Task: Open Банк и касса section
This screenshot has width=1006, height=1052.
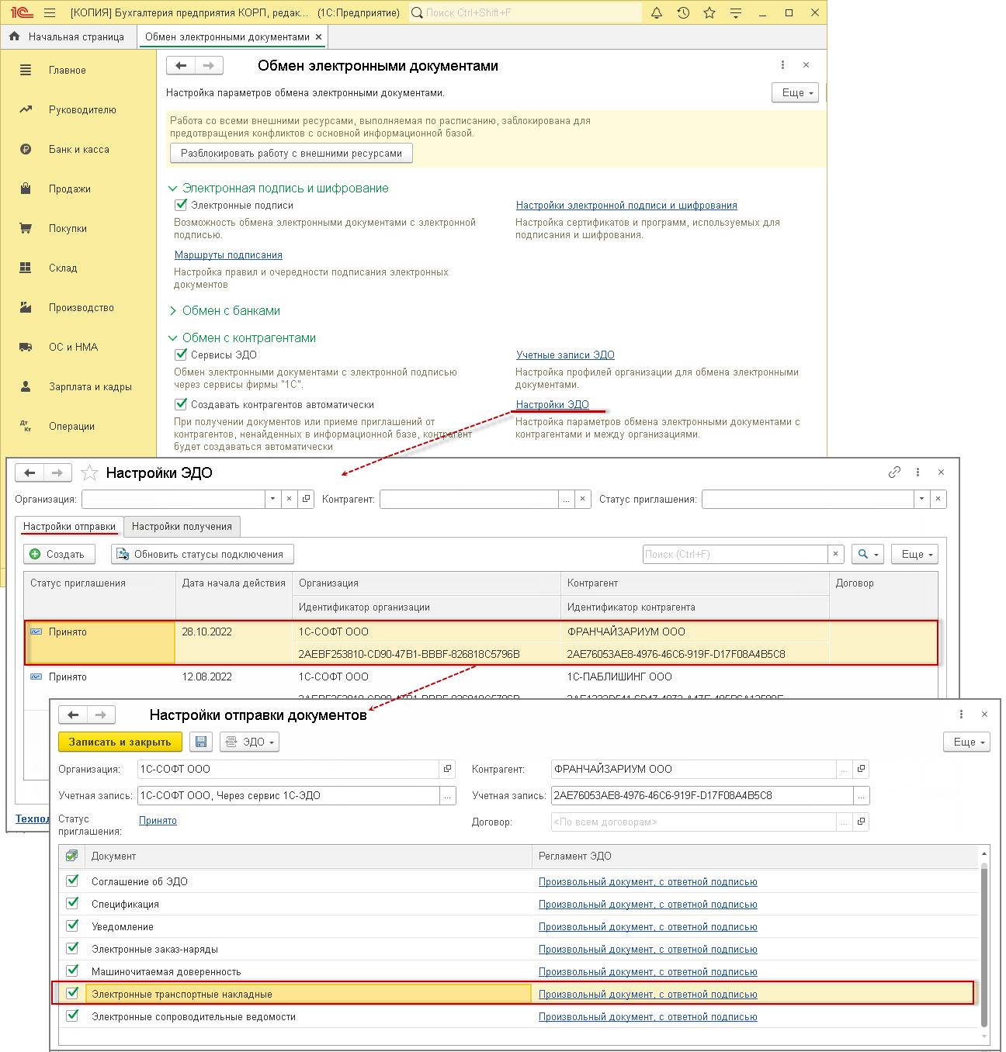Action: pyautogui.click(x=79, y=149)
